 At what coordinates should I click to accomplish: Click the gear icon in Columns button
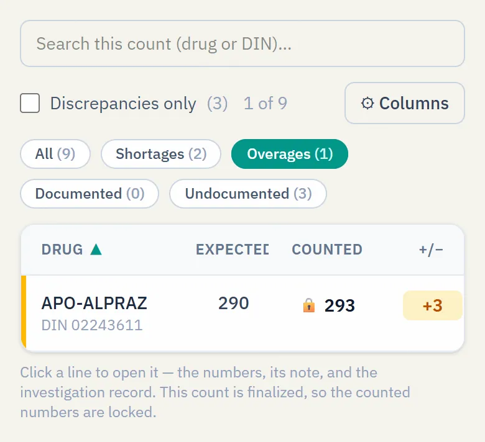pos(367,103)
